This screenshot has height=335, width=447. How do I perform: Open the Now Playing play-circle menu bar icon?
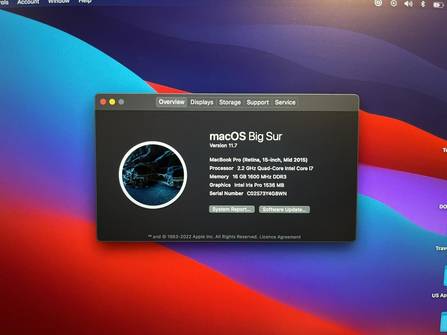[393, 4]
